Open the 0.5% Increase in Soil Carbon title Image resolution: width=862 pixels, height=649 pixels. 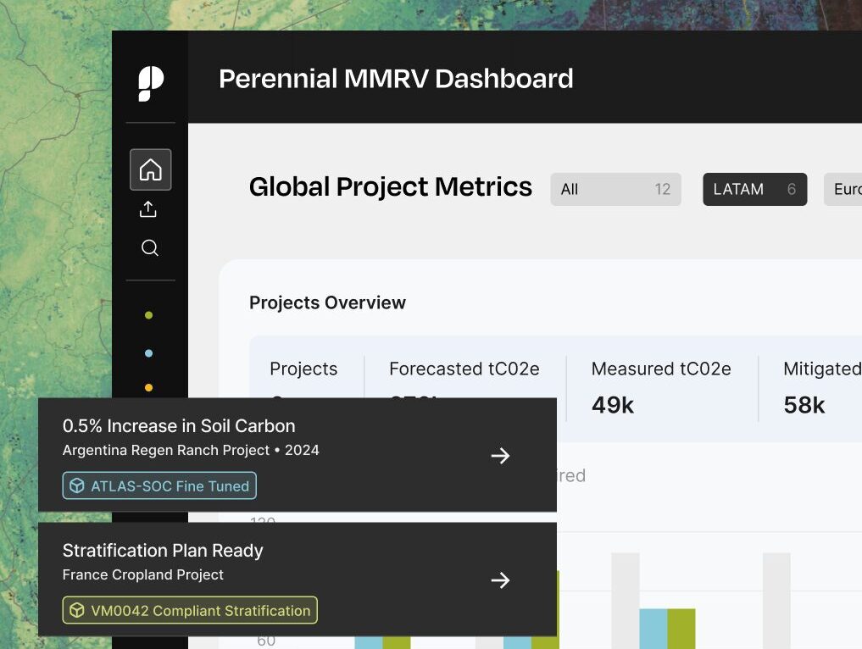[179, 426]
